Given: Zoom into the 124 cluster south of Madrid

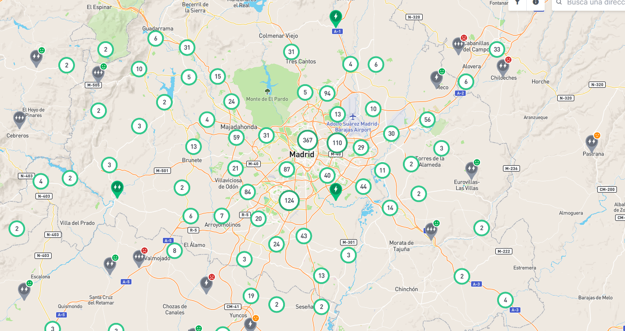Looking at the screenshot, I should pyautogui.click(x=289, y=200).
